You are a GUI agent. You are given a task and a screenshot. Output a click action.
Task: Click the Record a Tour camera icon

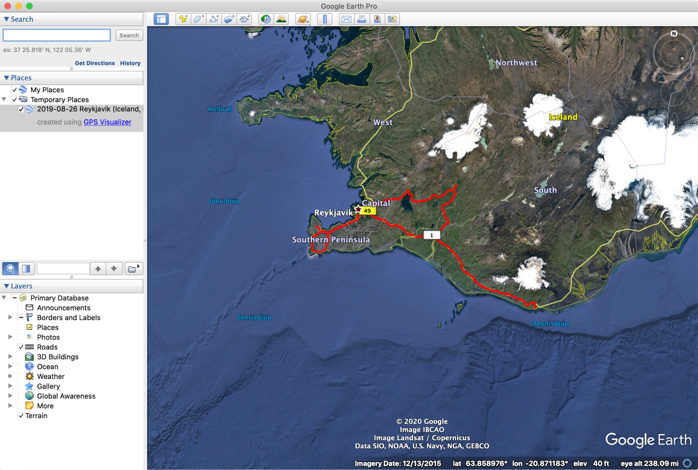pyautogui.click(x=244, y=19)
